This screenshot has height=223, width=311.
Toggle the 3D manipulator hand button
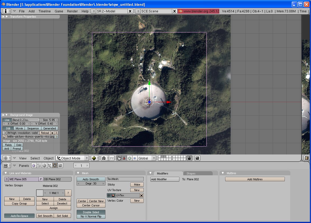[x=119, y=158]
